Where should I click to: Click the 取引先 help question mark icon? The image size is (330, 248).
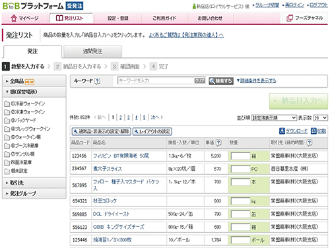coord(310,142)
